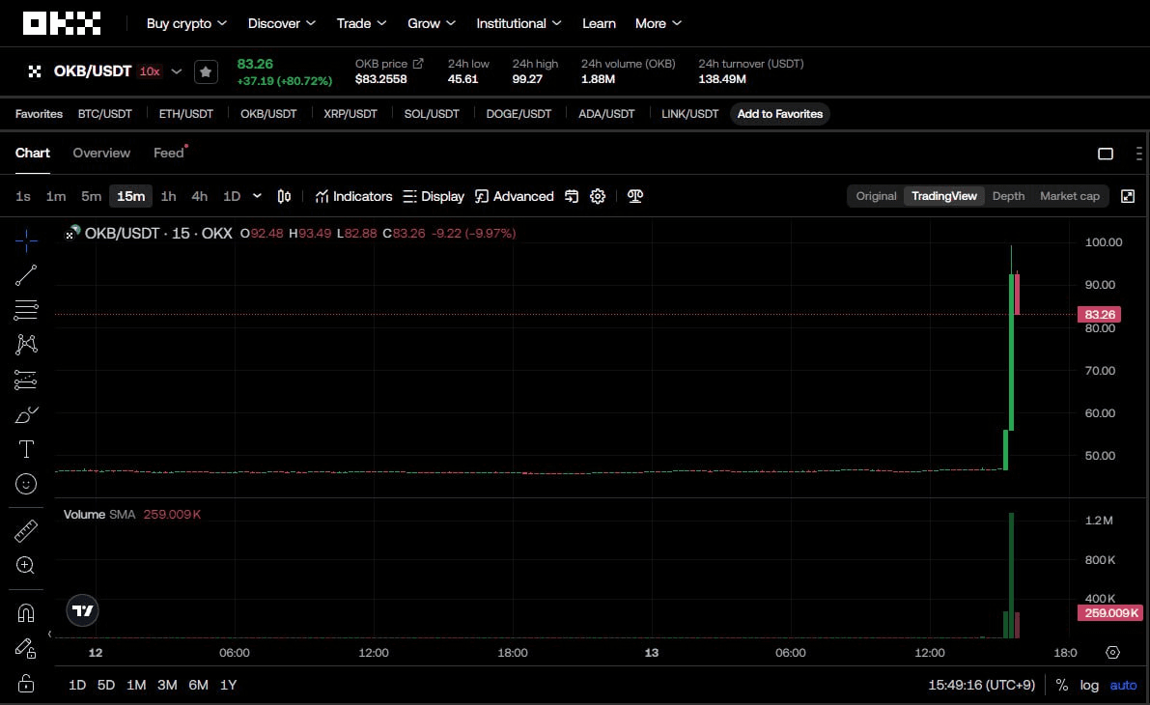Viewport: 1150px width, 705px height.
Task: Open BTC/USDT from favorites
Action: click(105, 114)
